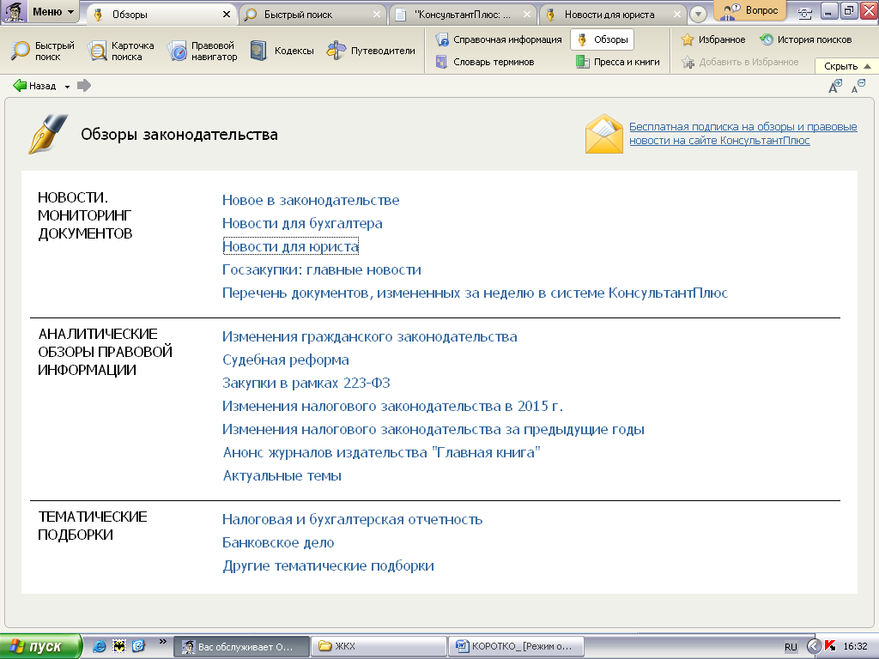
Task: Open Избранное list
Action: click(x=713, y=39)
